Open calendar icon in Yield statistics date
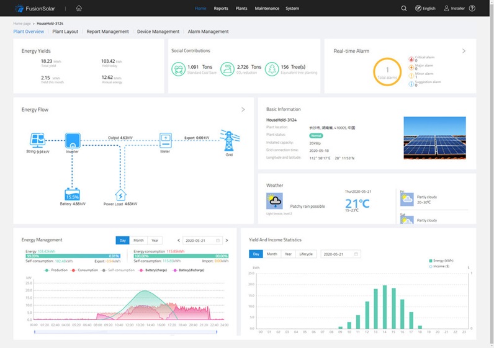 pyautogui.click(x=356, y=254)
